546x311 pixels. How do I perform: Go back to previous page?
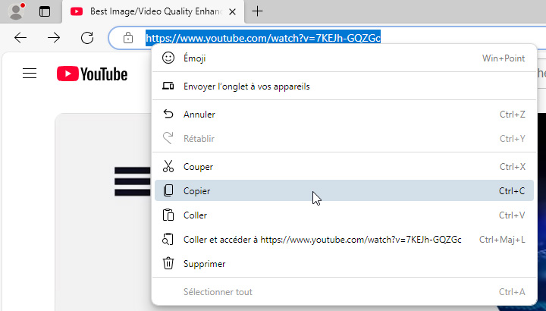click(x=20, y=38)
